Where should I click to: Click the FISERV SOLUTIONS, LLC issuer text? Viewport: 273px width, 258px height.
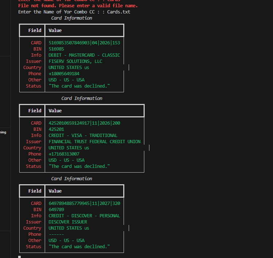point(75,61)
